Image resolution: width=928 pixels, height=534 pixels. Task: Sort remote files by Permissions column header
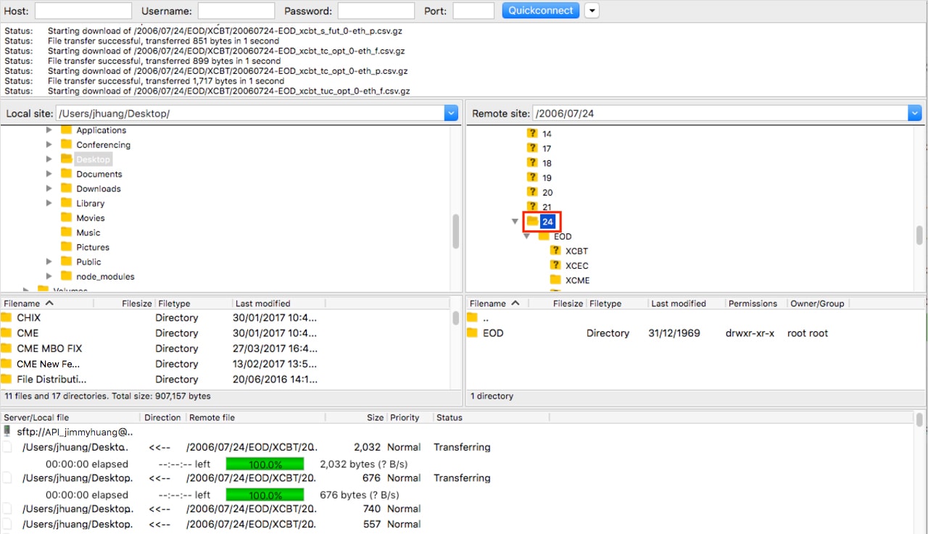[x=752, y=304]
